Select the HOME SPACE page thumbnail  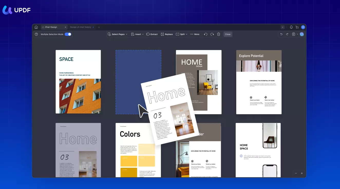258,150
